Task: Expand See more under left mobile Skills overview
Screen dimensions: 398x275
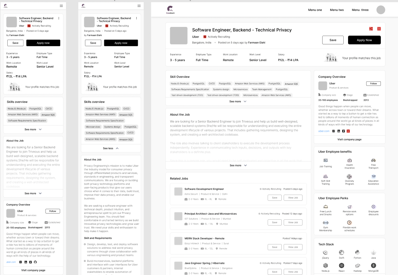Action: coord(33,129)
